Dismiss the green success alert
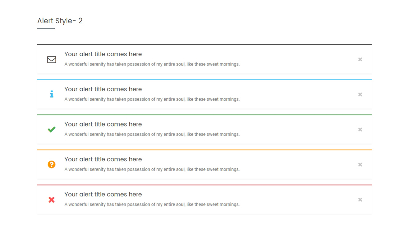The image size is (410, 230). 360,129
